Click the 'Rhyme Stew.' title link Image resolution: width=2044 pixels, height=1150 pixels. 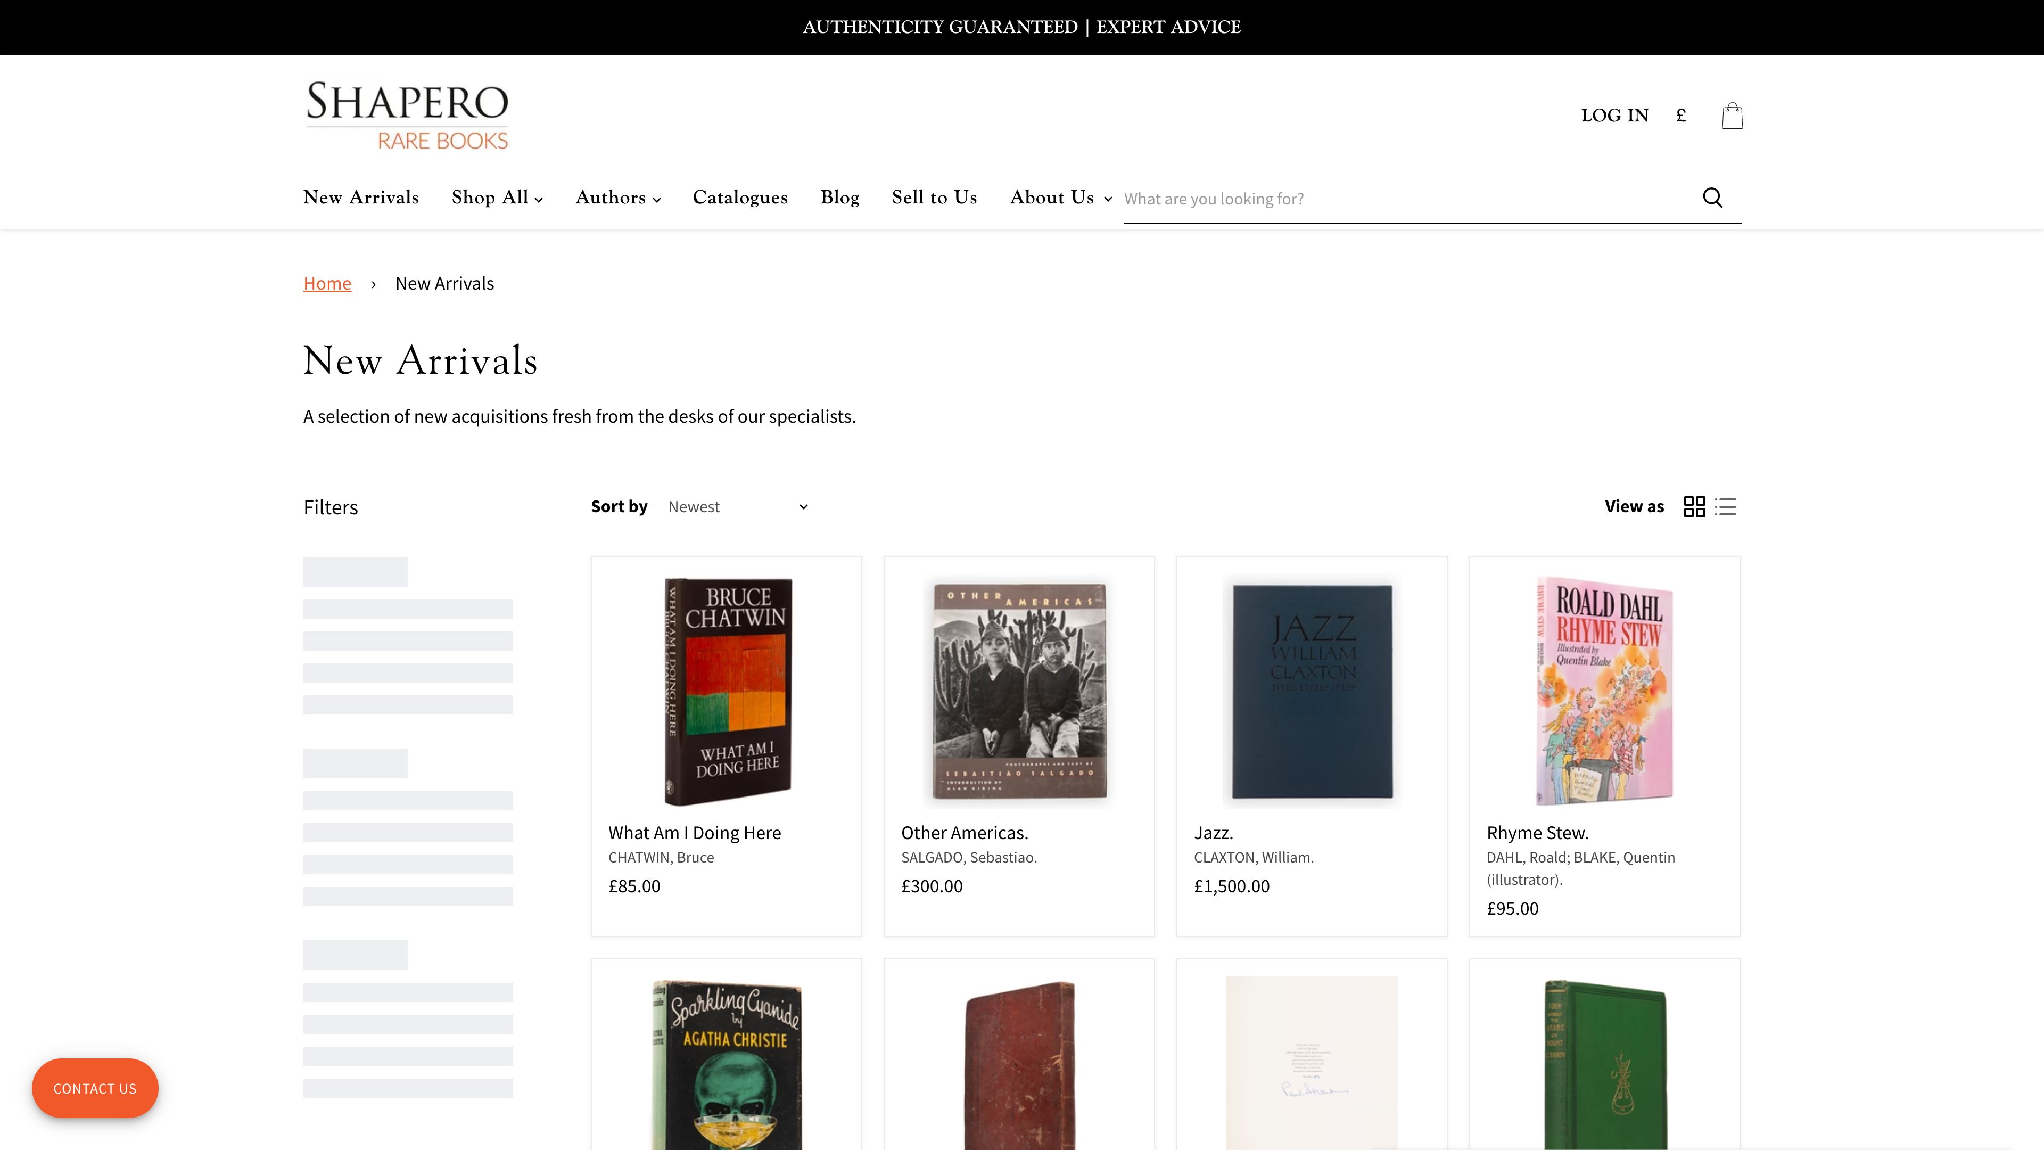pyautogui.click(x=1537, y=833)
